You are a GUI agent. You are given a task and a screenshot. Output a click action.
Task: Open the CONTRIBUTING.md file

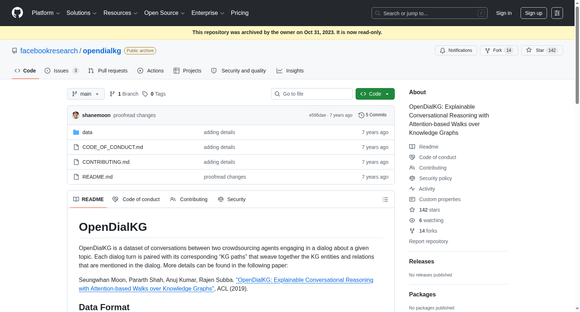click(x=106, y=162)
